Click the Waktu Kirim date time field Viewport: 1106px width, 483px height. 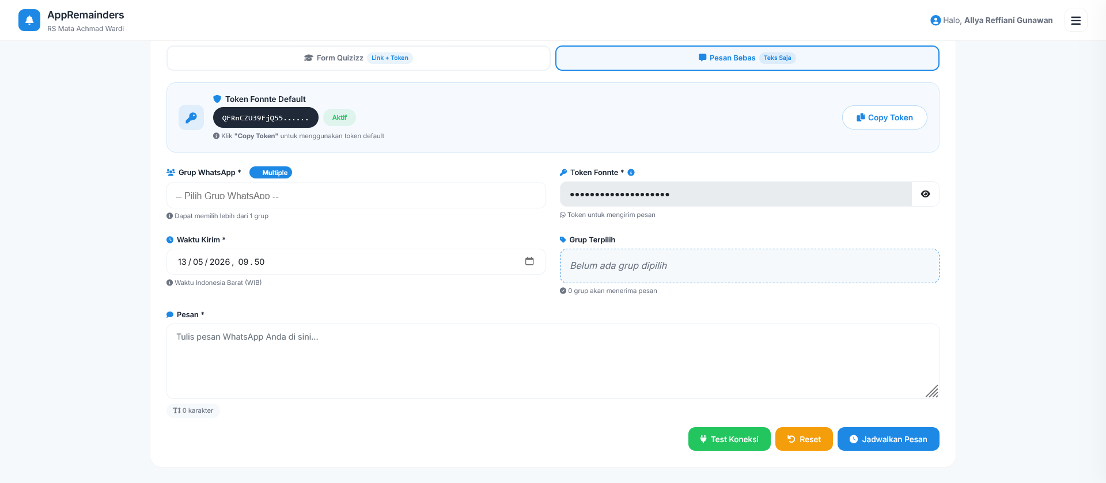[356, 261]
